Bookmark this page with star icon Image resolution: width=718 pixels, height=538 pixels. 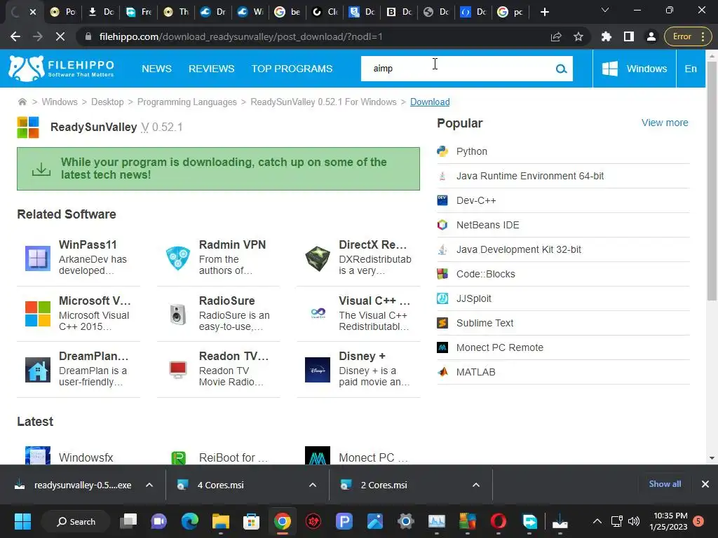click(578, 36)
